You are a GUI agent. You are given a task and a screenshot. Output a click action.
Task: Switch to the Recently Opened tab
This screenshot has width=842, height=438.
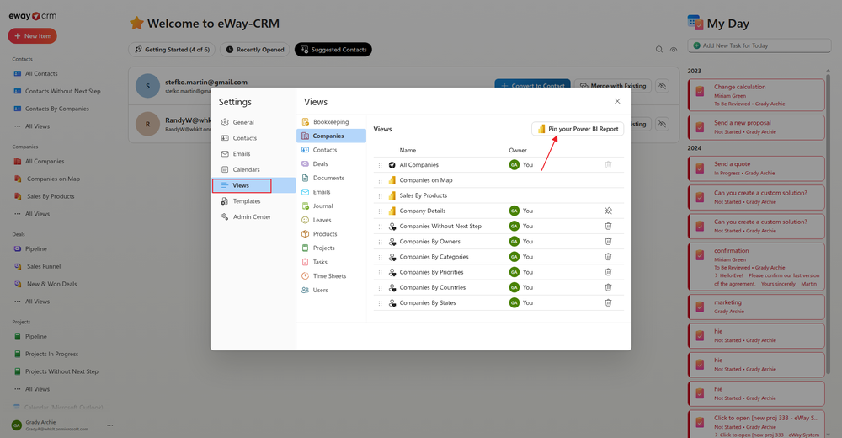point(255,50)
